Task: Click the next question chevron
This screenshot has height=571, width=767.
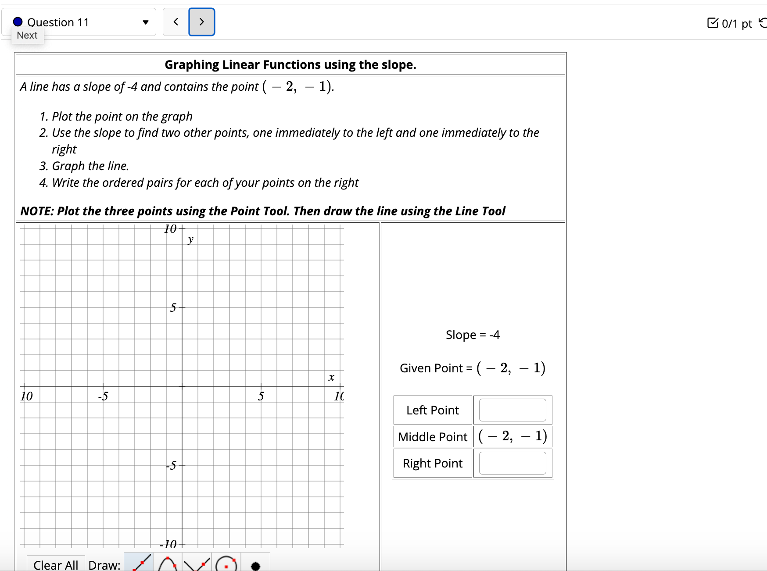Action: [201, 21]
